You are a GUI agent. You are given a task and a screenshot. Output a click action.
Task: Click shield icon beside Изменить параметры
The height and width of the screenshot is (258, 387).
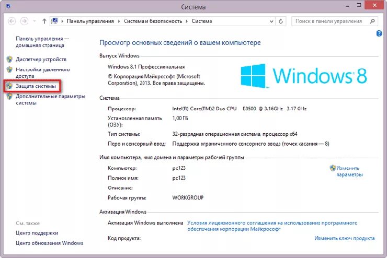coord(333,168)
